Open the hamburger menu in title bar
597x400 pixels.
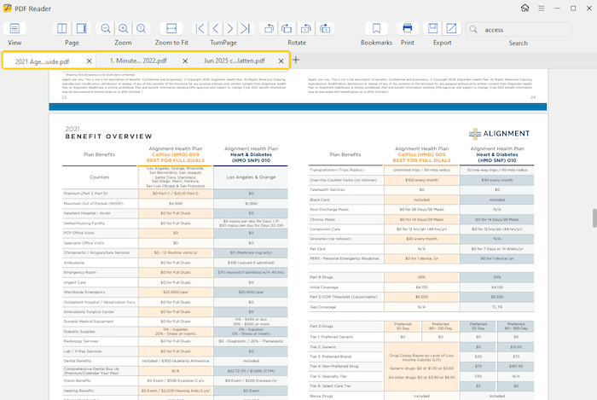coord(541,8)
